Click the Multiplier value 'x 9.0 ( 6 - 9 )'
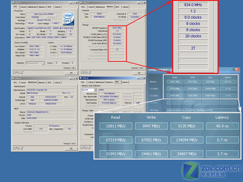 [x=34, y=50]
